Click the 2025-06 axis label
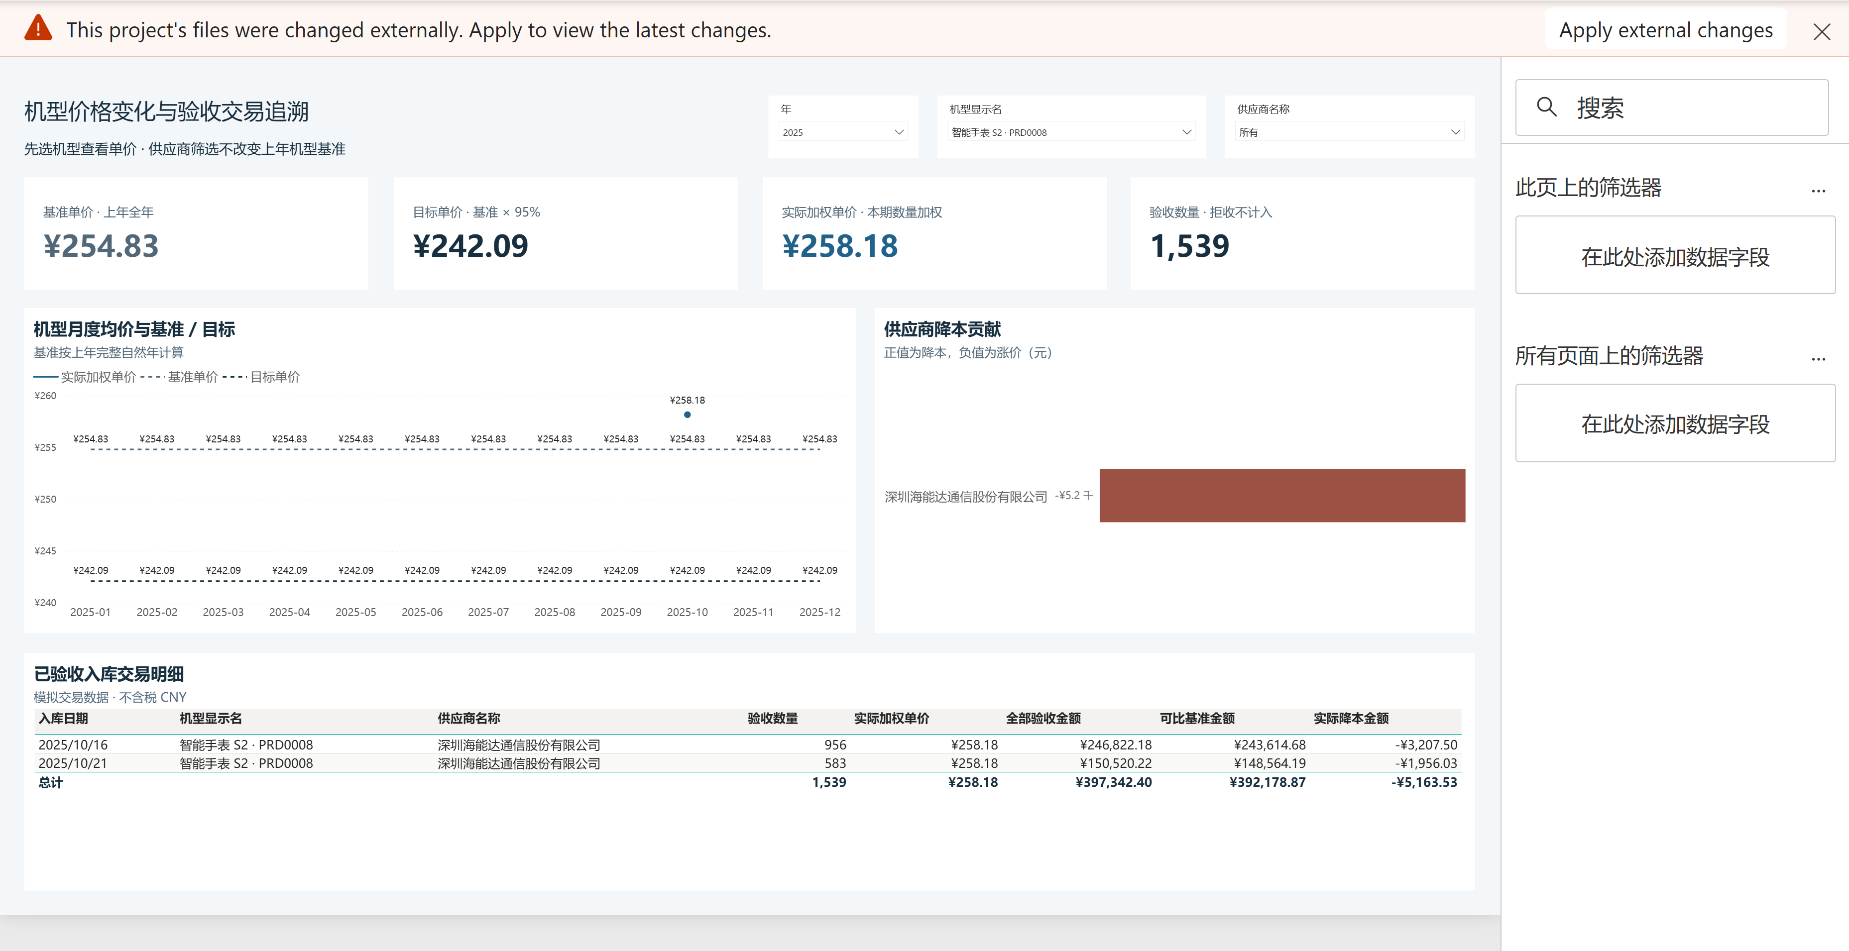Viewport: 1849px width, 951px height. coord(422,612)
